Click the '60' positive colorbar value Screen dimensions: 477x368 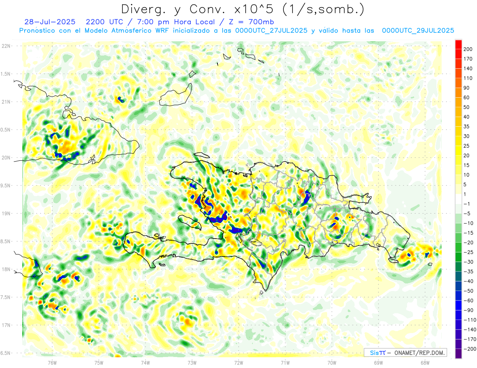[x=467, y=98]
